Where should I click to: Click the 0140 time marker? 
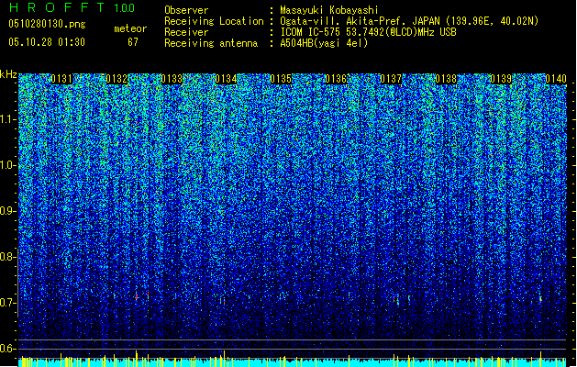[x=556, y=79]
